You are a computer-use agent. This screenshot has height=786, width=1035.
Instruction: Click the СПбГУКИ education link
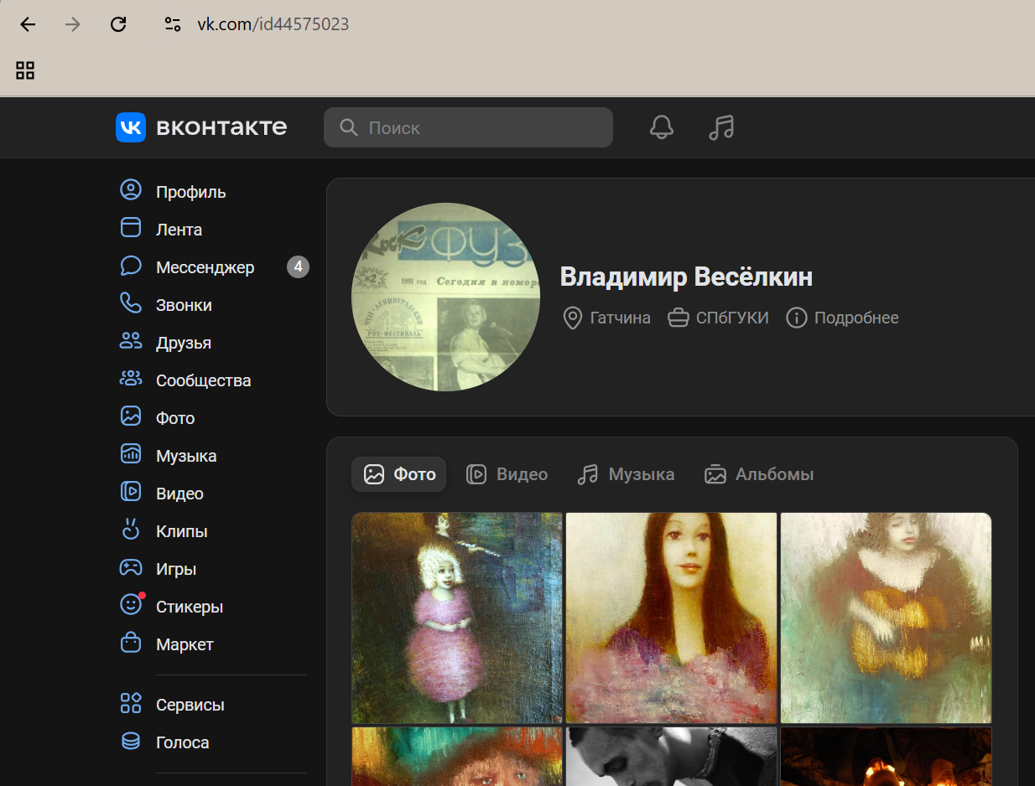pos(719,318)
